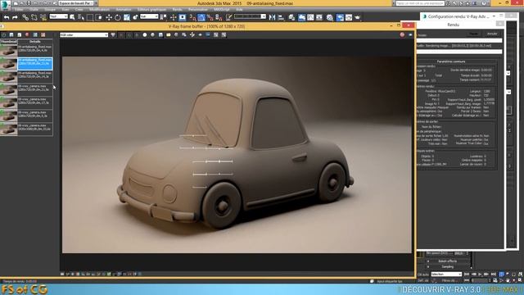
Task: Open the Animation menu
Action: (x=124, y=10)
